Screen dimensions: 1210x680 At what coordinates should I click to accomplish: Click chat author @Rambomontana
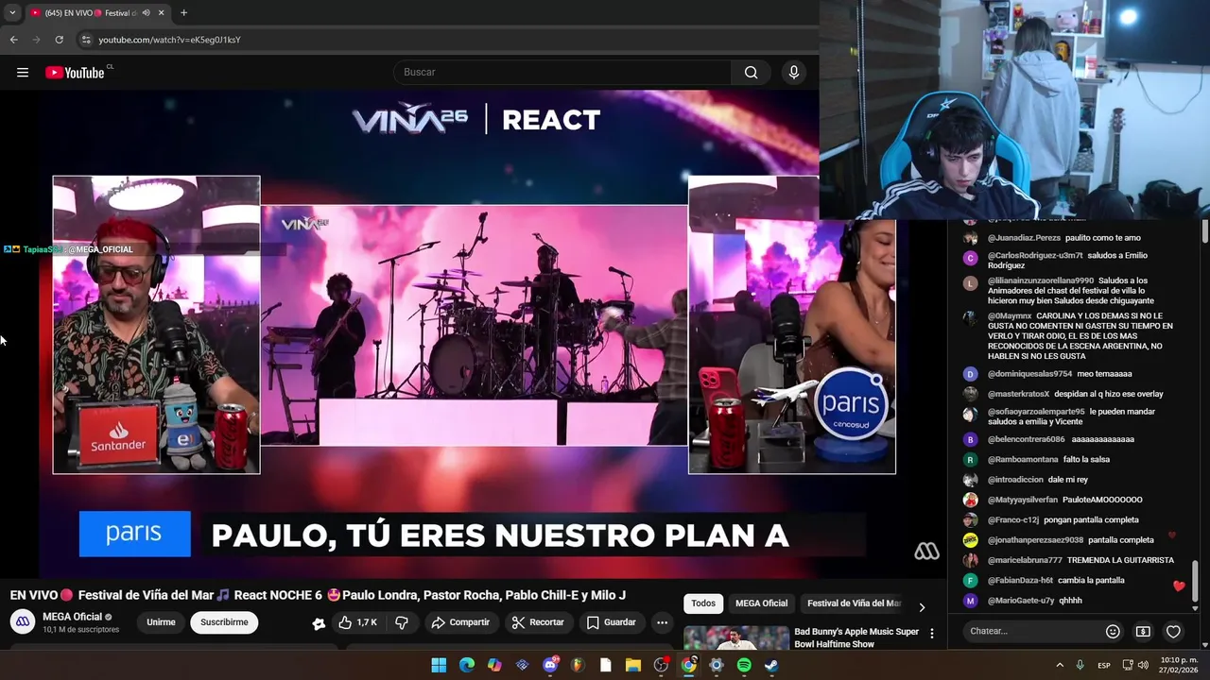point(1023,459)
